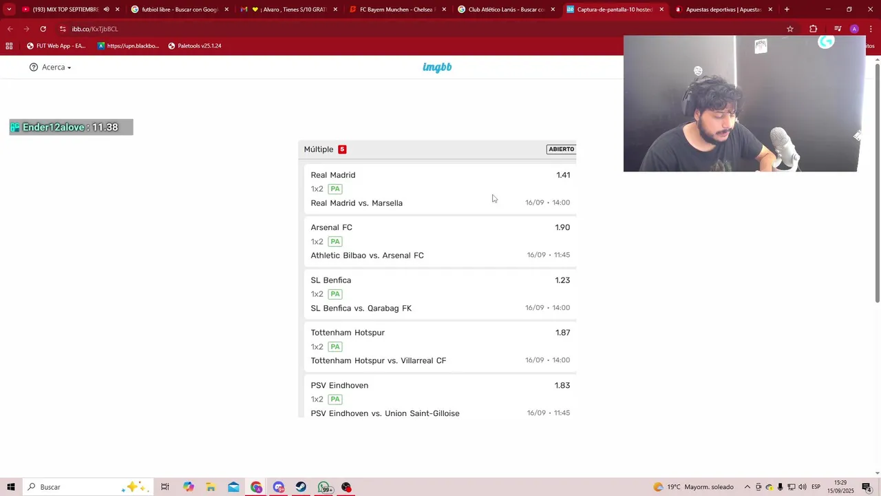Open the media control icon in toolbar

[x=838, y=29]
